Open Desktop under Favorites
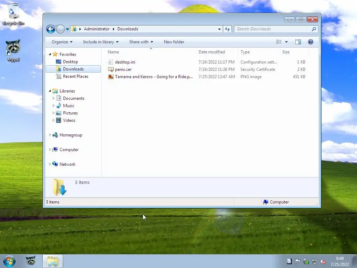Screen dimensions: 357x268 (x=70, y=62)
